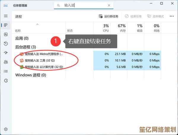This screenshot has height=135, width=178.
Task: Click the 效率模式 button
Action: coord(156,16)
